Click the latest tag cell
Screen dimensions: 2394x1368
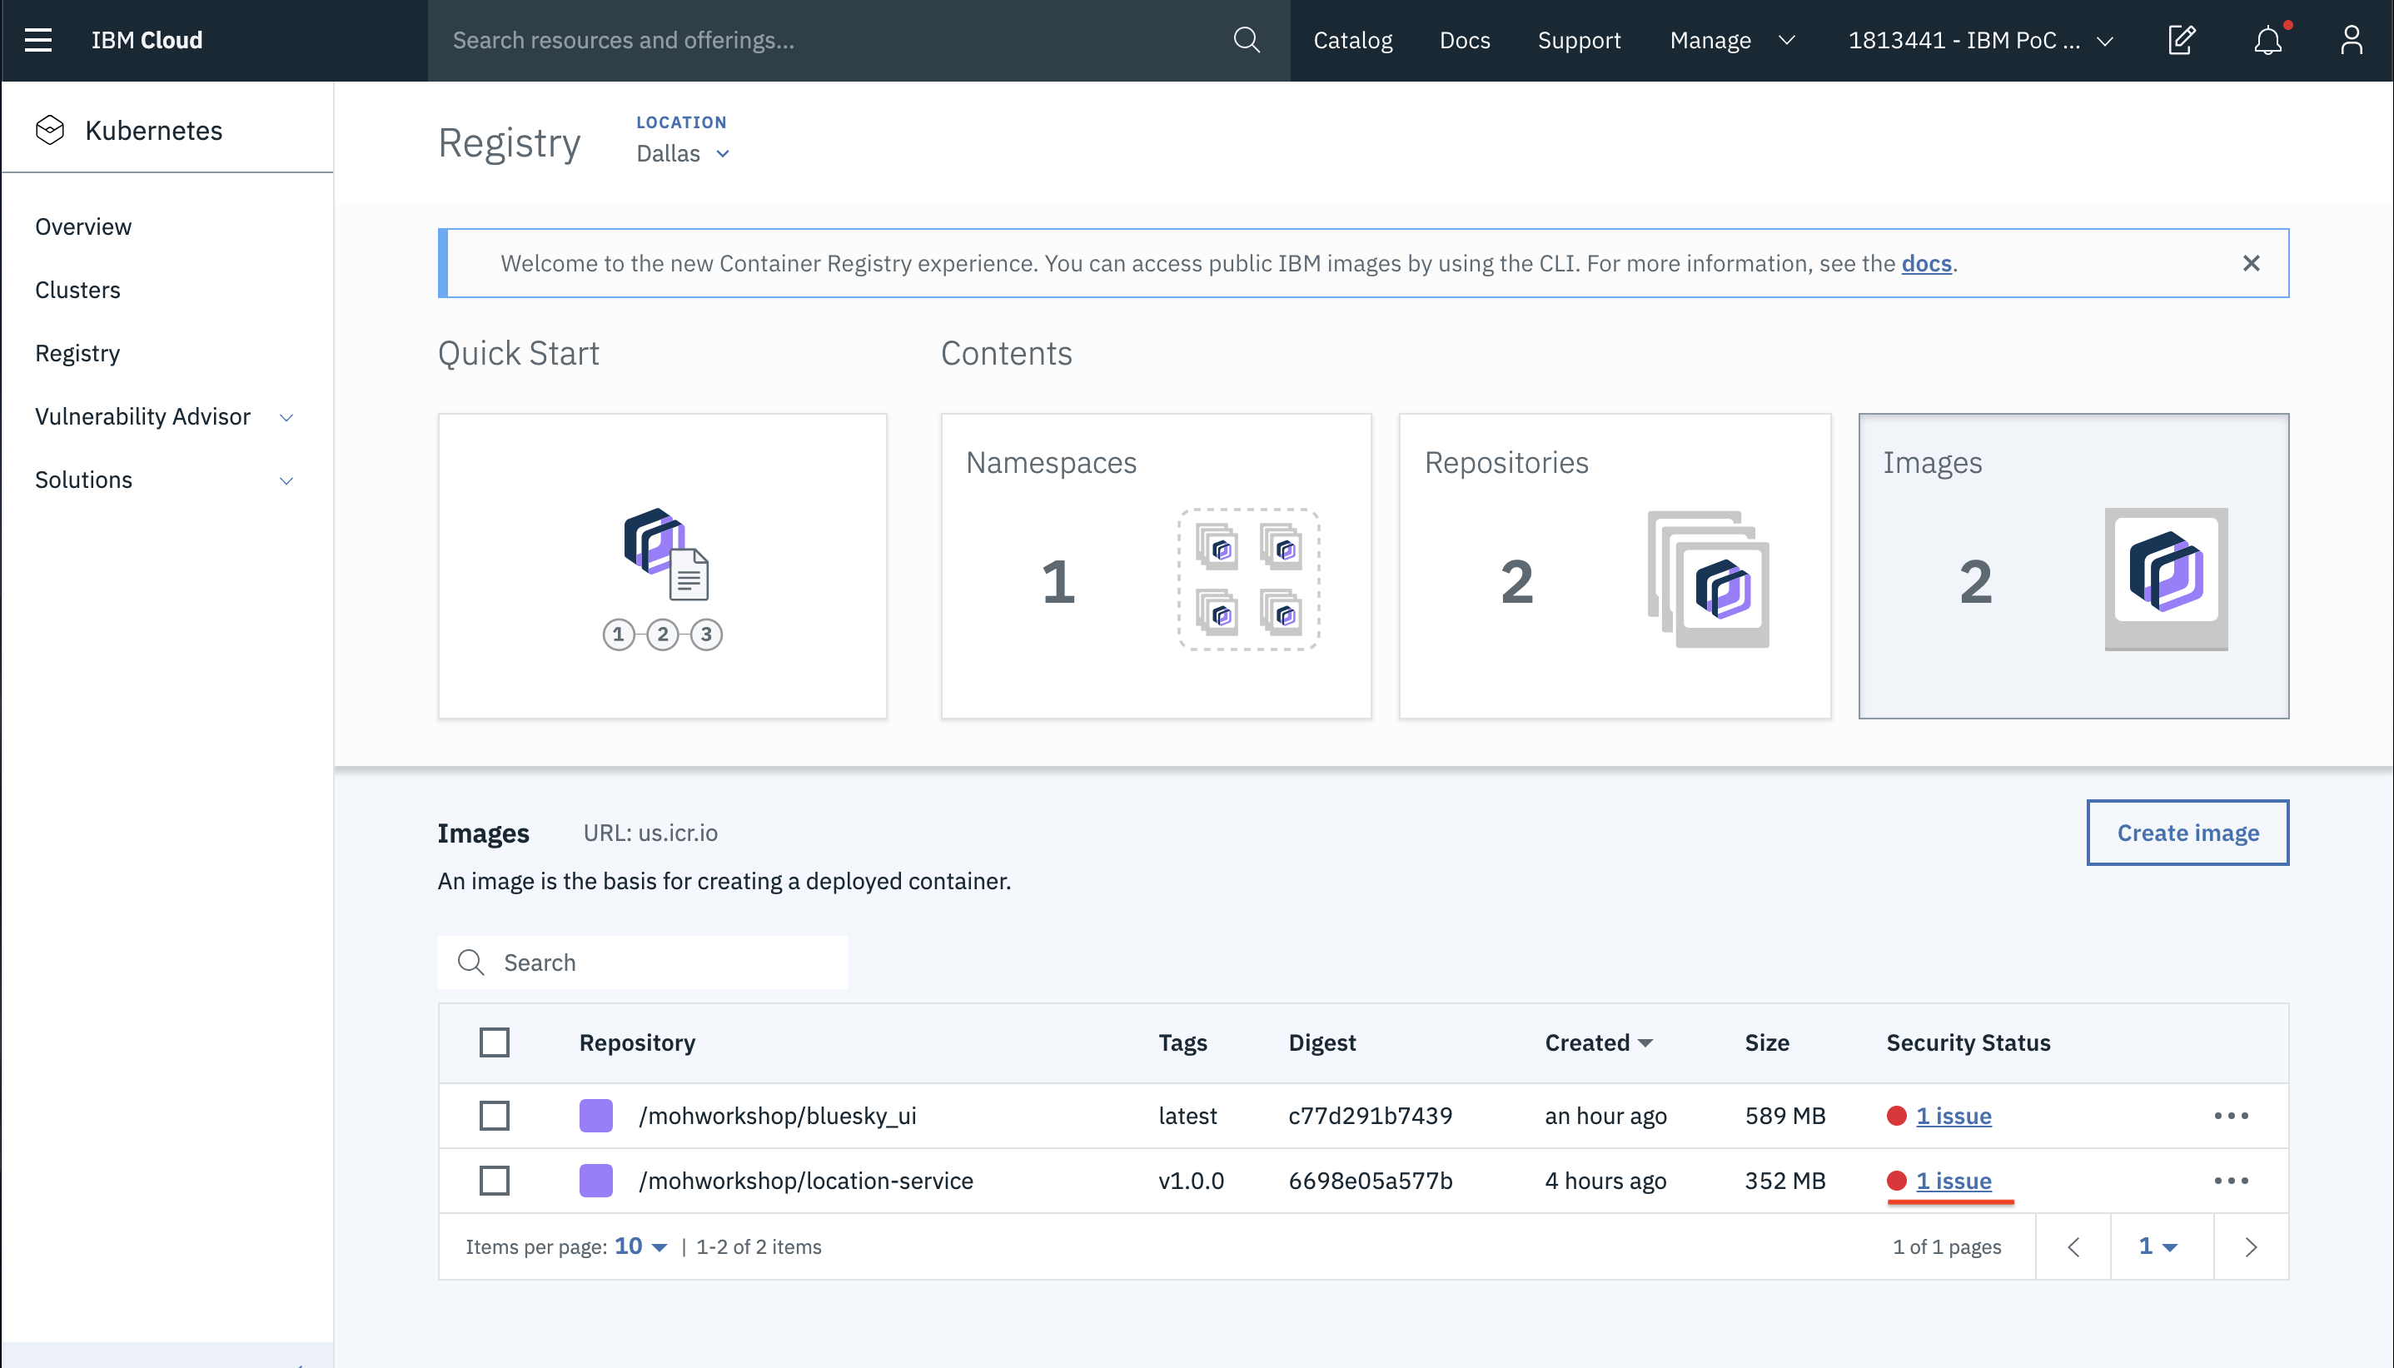1187,1115
